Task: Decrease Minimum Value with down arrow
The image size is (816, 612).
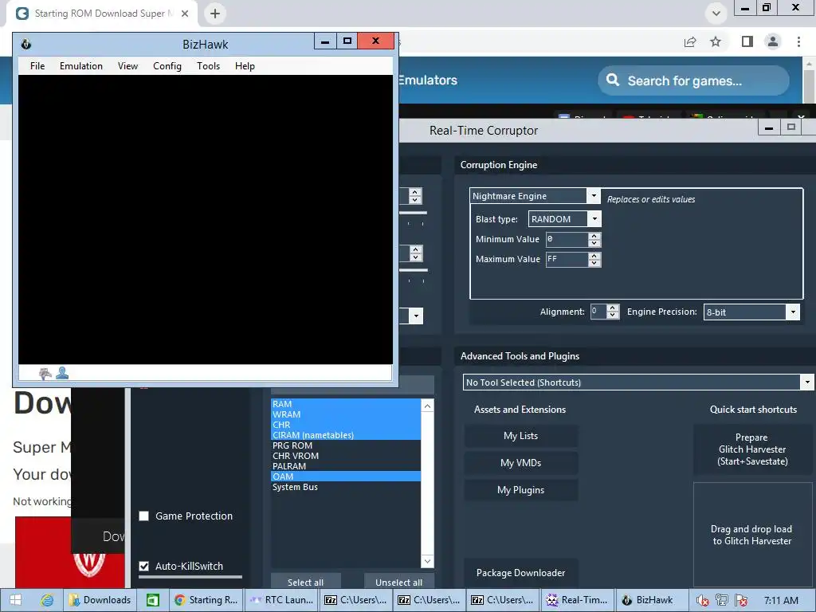Action: [x=594, y=243]
